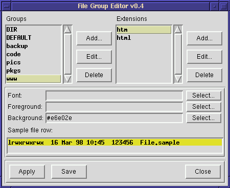The height and width of the screenshot is (188, 230).
Task: Edit the selected extension
Action: [x=204, y=57]
